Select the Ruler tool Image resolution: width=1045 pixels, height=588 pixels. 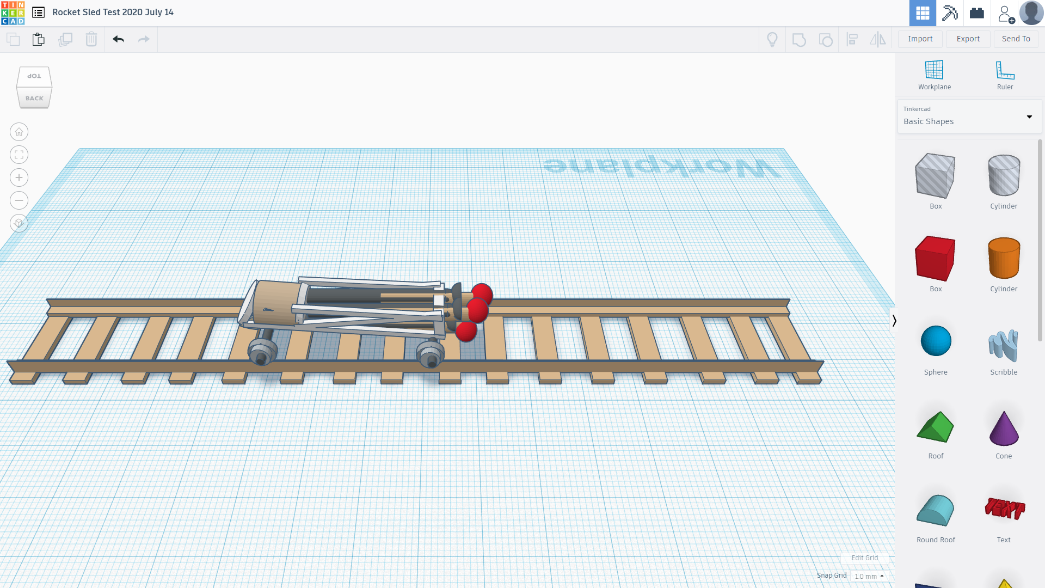pyautogui.click(x=1005, y=75)
